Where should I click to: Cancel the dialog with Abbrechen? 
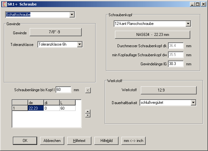pos(52,141)
